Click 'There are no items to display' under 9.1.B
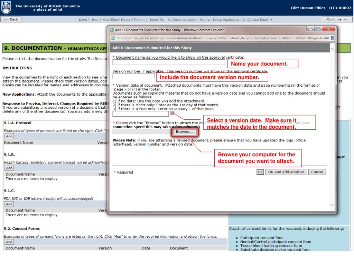 click(x=31, y=179)
